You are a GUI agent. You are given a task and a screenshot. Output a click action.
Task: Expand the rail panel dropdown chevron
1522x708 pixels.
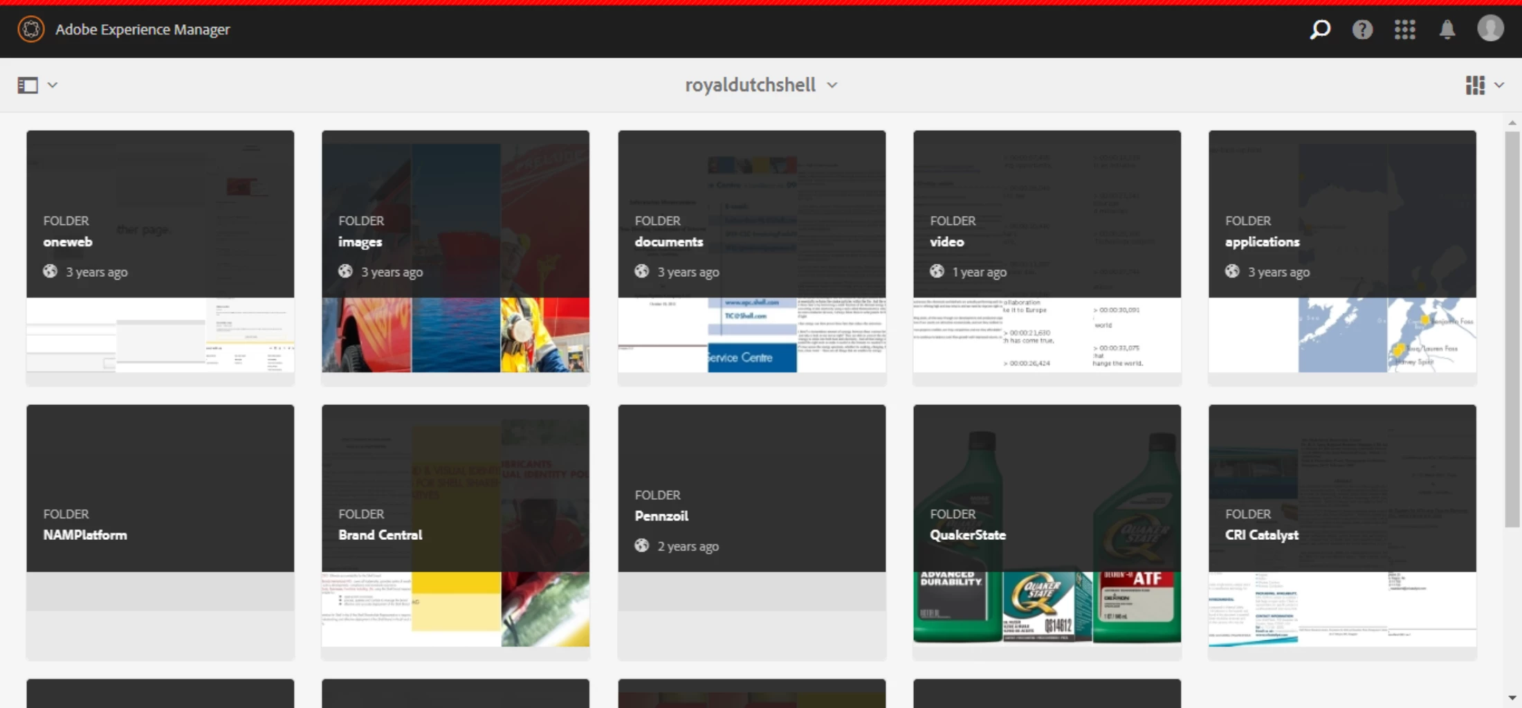pos(53,85)
